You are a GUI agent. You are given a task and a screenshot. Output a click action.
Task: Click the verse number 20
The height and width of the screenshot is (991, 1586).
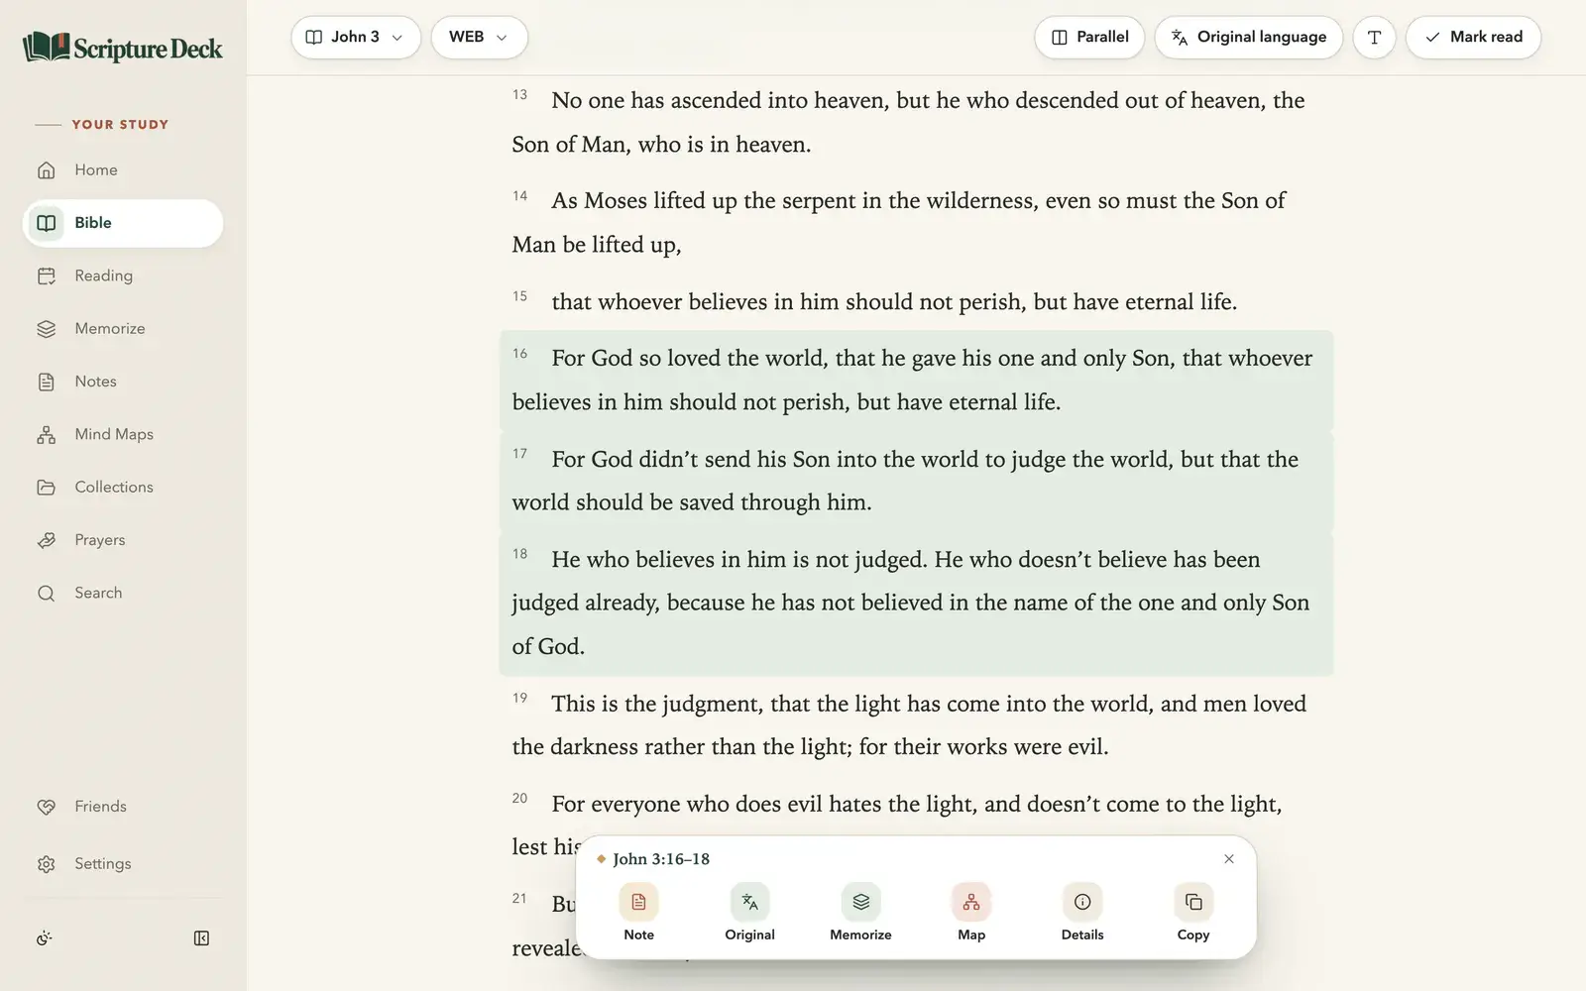(x=520, y=799)
